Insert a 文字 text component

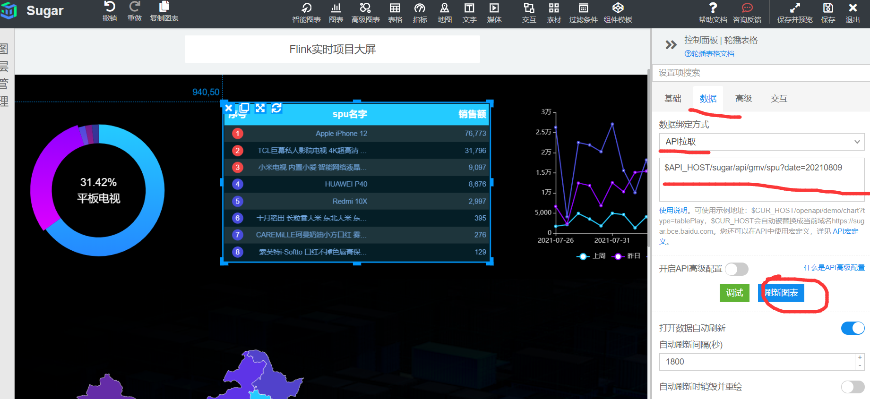[469, 13]
